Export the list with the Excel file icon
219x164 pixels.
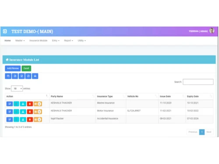tap(21, 76)
